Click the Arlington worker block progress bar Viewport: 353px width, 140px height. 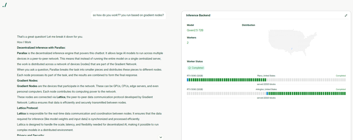[x=266, y=93]
